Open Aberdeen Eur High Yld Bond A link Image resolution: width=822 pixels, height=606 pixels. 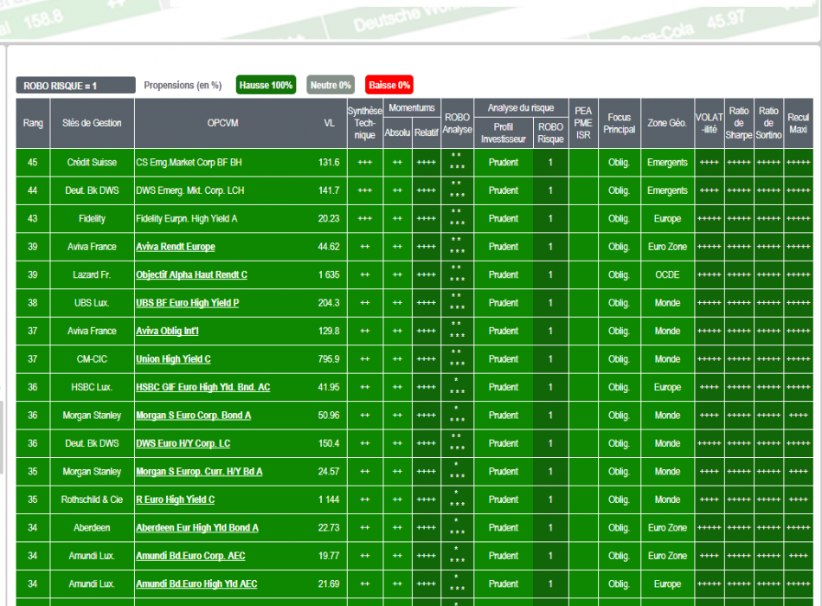[197, 528]
